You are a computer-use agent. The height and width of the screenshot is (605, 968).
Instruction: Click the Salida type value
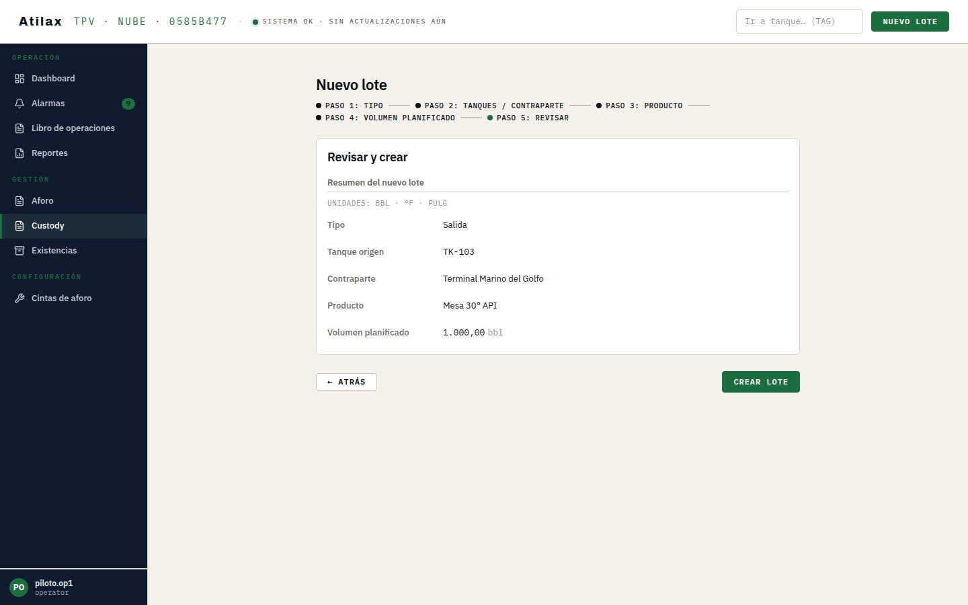tap(455, 225)
